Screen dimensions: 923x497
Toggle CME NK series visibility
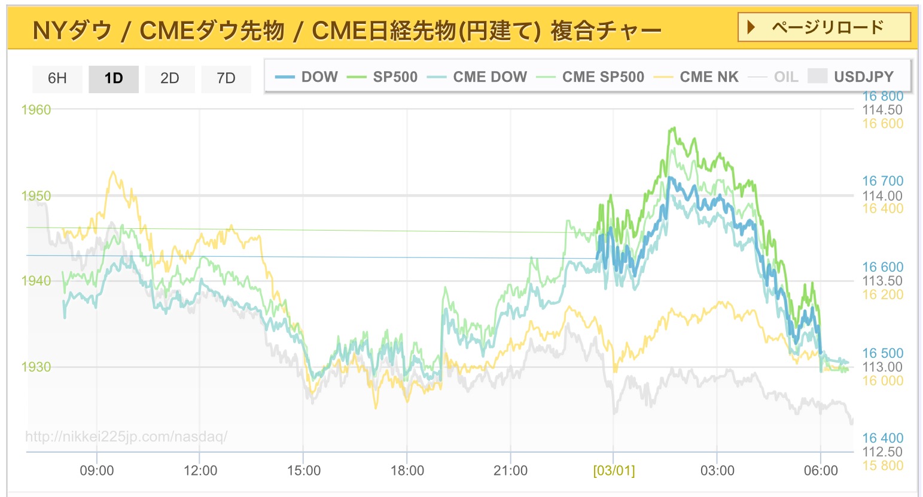point(709,77)
